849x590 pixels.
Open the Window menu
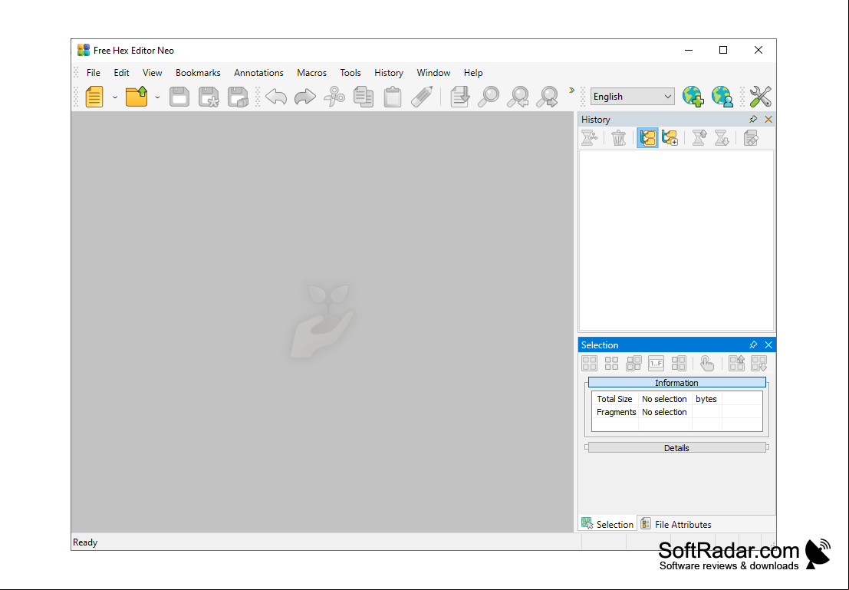tap(433, 73)
